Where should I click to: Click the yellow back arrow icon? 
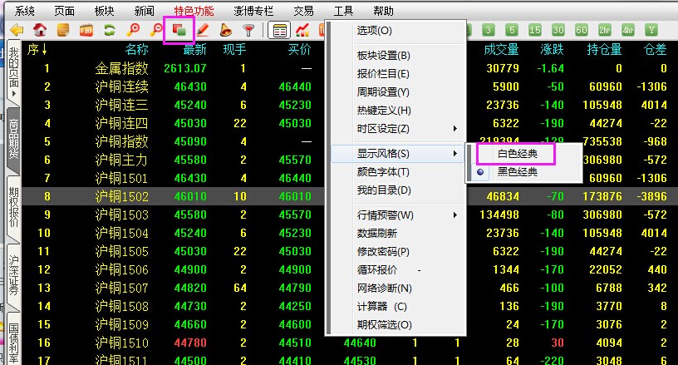point(16,30)
